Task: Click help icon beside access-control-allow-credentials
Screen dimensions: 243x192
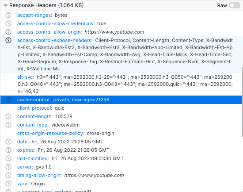Action: 8,23
